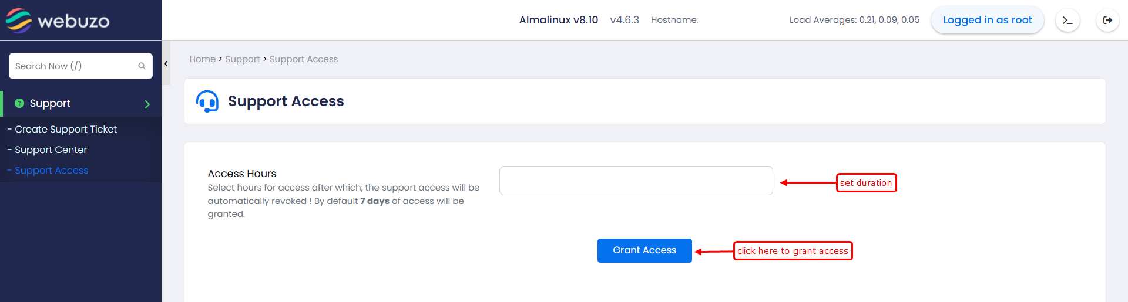This screenshot has width=1128, height=302.
Task: Click the Support Access breadcrumb
Action: click(303, 59)
